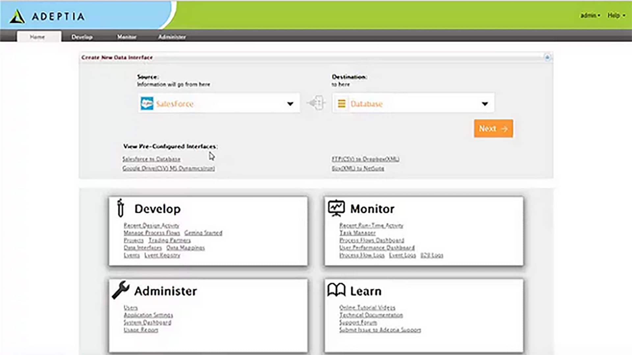Click the Learn open book icon
Viewport: 632px width, 355px height.
coord(336,290)
